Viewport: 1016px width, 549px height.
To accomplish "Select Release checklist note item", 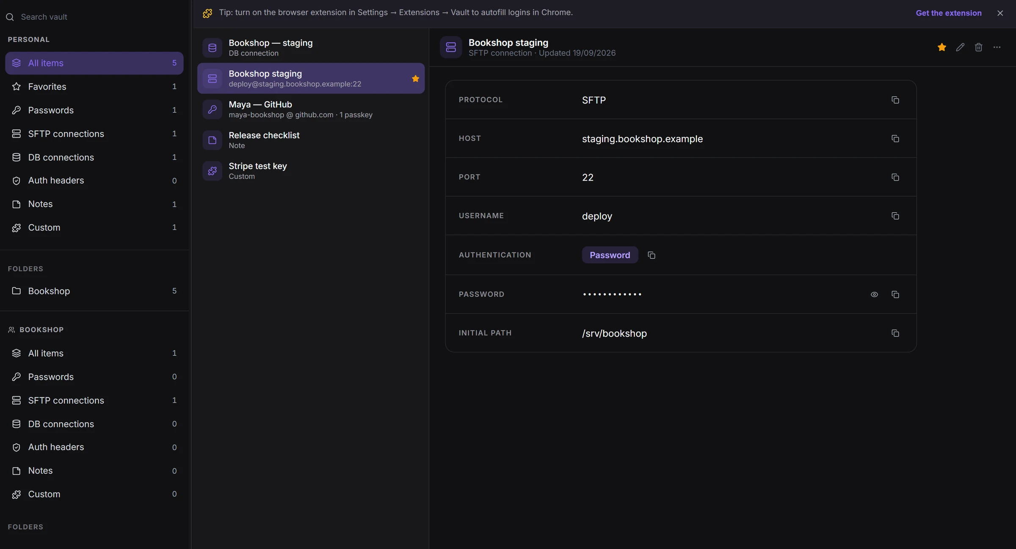I will coord(311,140).
